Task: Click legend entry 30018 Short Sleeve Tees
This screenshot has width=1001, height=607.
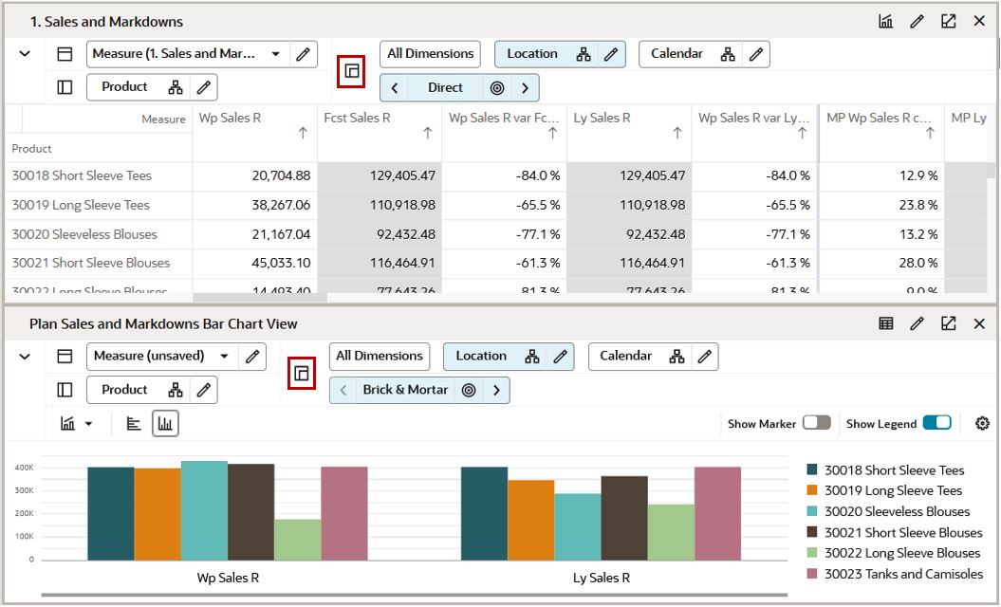Action: (885, 470)
